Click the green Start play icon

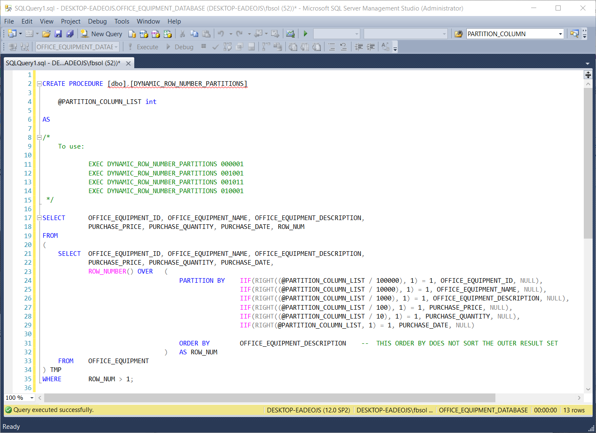click(x=306, y=34)
